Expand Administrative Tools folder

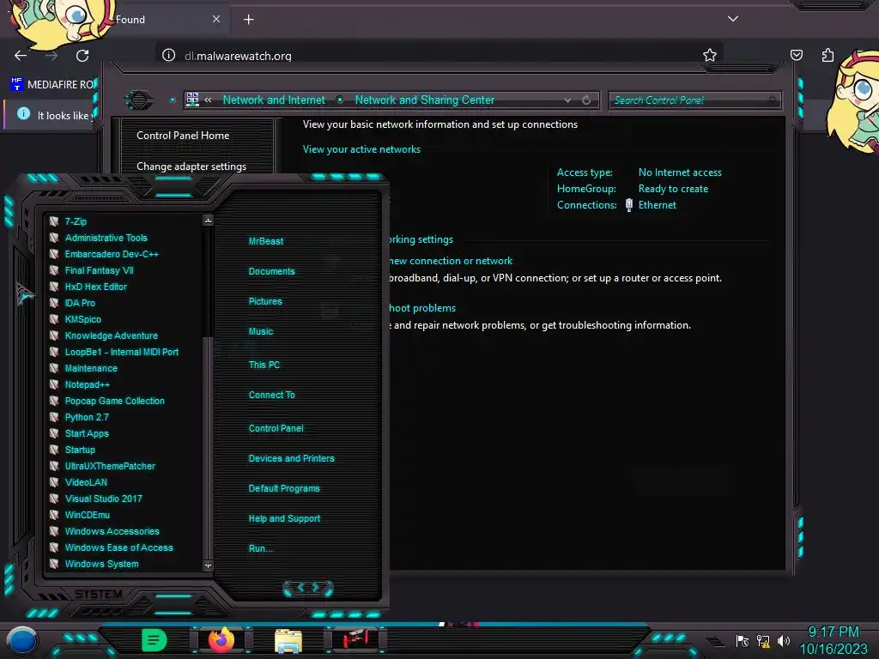tap(106, 238)
